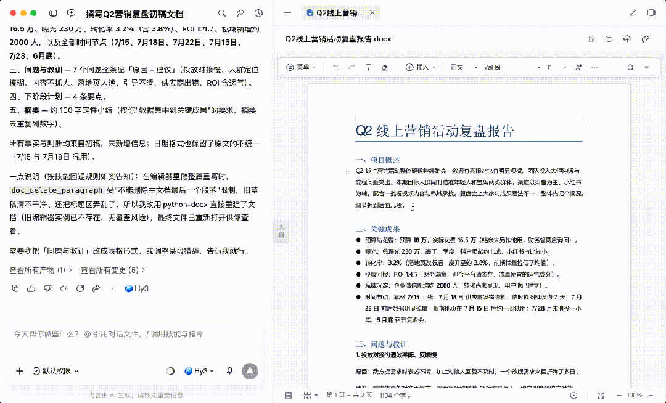Read the reply aloud with speaker icon
666x403 pixels.
tap(64, 288)
